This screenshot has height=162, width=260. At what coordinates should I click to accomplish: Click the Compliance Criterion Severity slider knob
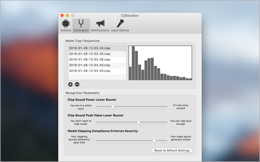(154, 141)
